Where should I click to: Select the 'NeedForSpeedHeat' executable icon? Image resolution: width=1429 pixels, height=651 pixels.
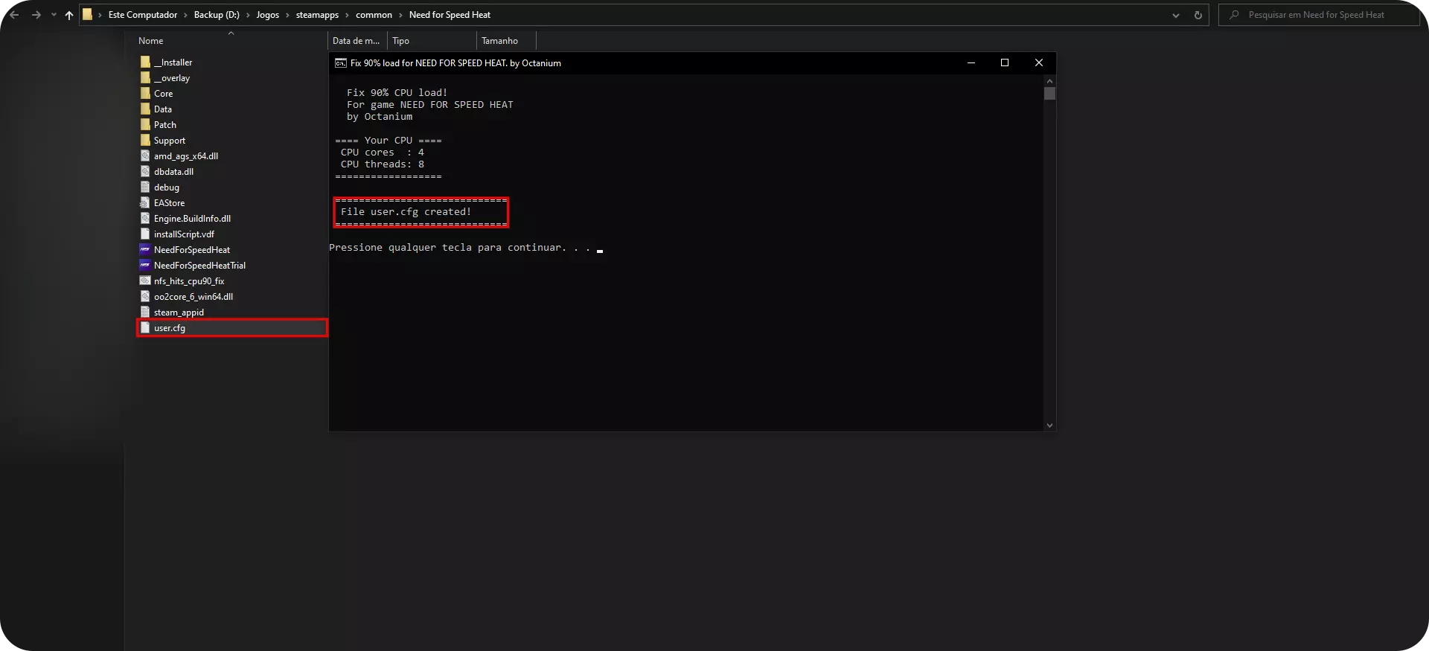coord(145,250)
